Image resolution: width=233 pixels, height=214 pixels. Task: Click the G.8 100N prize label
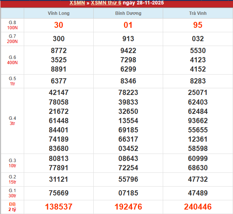(12, 25)
